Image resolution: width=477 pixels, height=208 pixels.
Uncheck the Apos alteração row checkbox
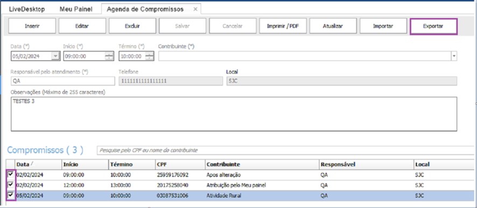[x=11, y=175]
